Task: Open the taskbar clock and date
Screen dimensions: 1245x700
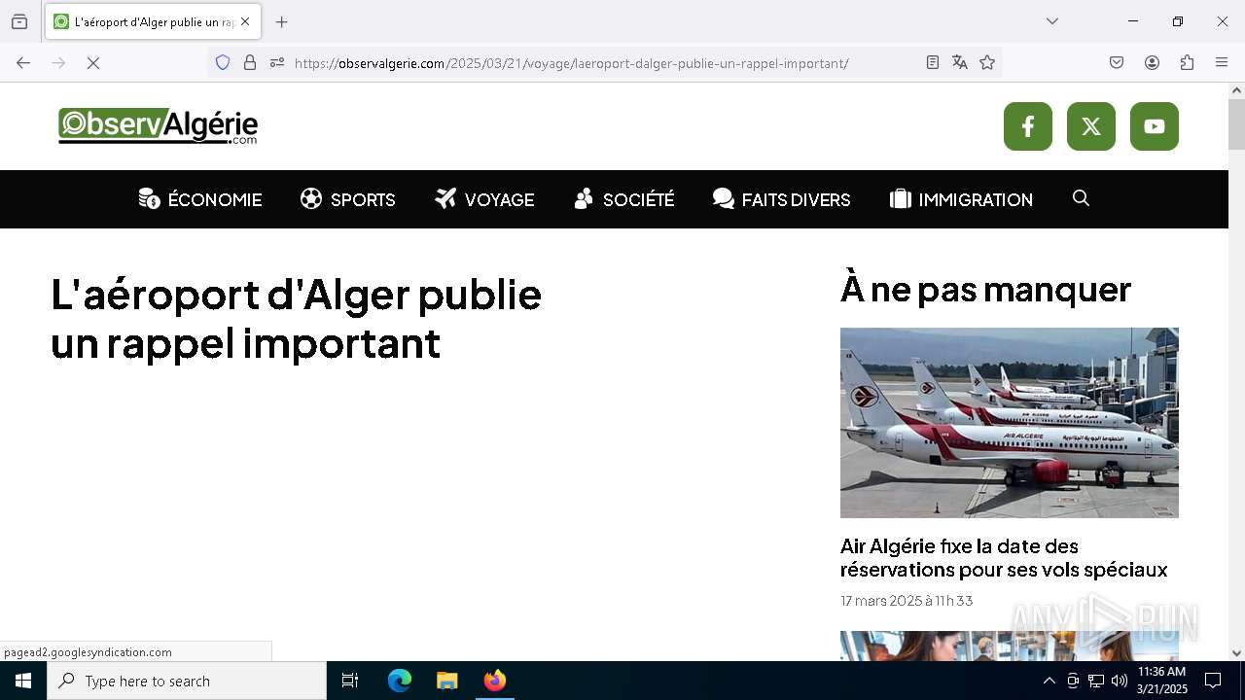Action: 1162,681
